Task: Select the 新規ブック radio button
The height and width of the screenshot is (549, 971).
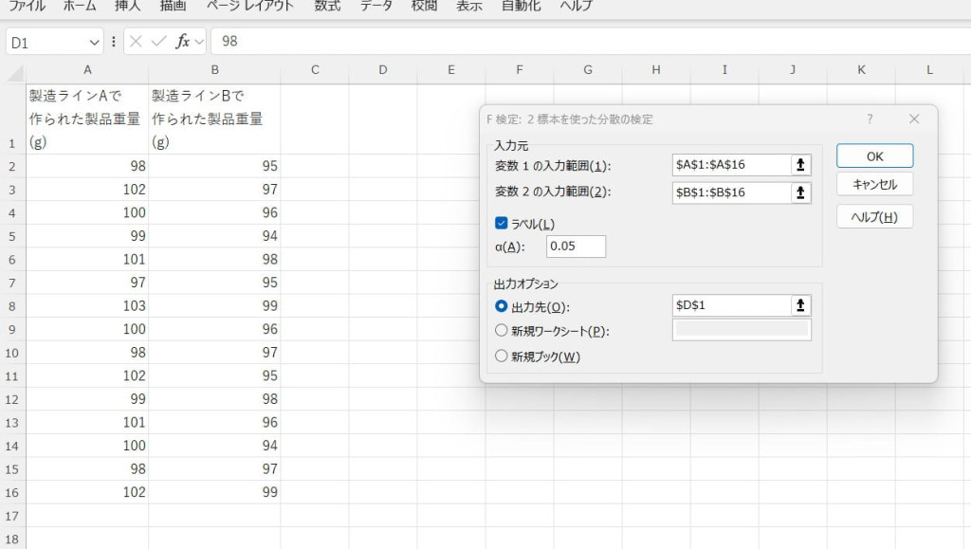Action: (503, 357)
